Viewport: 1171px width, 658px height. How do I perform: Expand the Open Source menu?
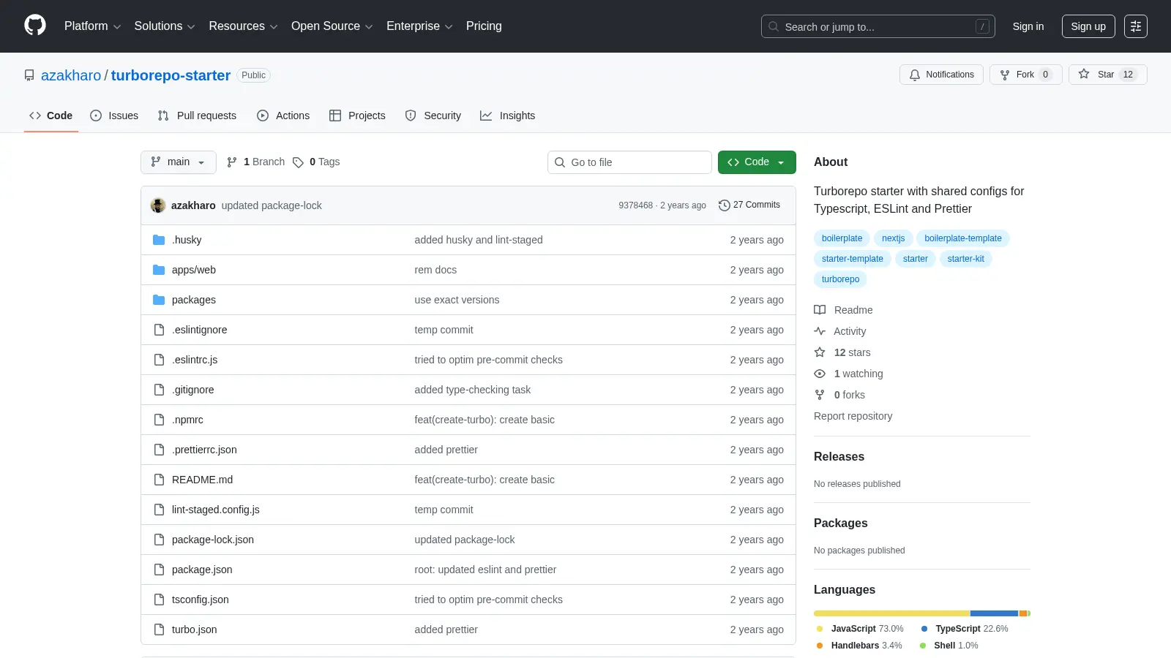(x=332, y=26)
